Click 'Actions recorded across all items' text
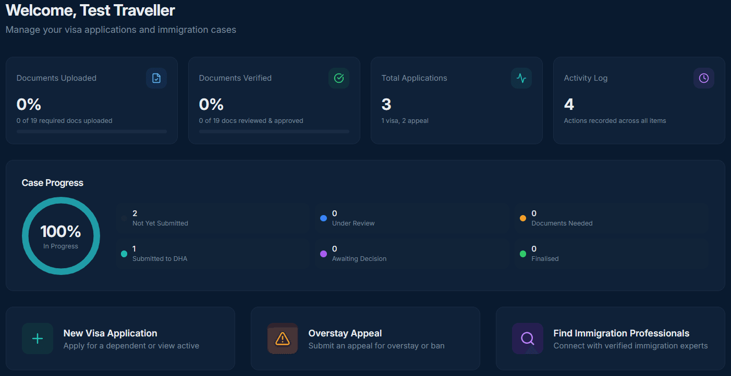731x376 pixels. coord(615,121)
